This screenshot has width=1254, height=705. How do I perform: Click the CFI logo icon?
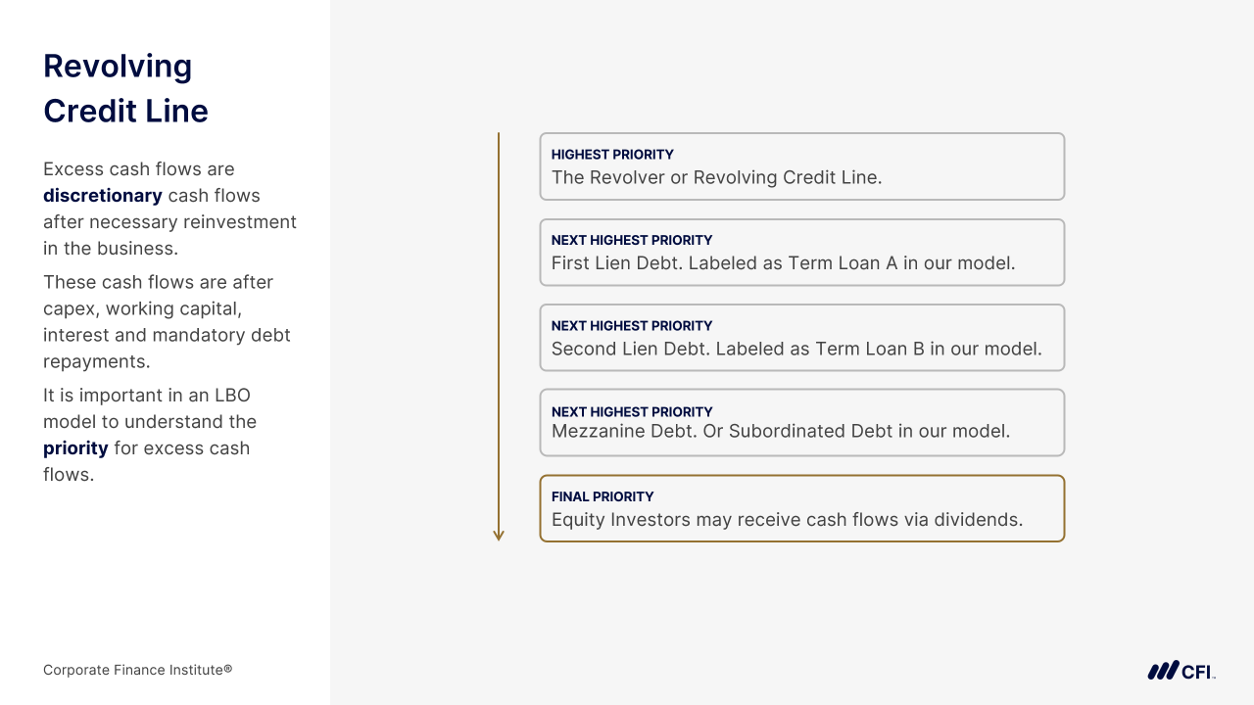[x=1181, y=671]
